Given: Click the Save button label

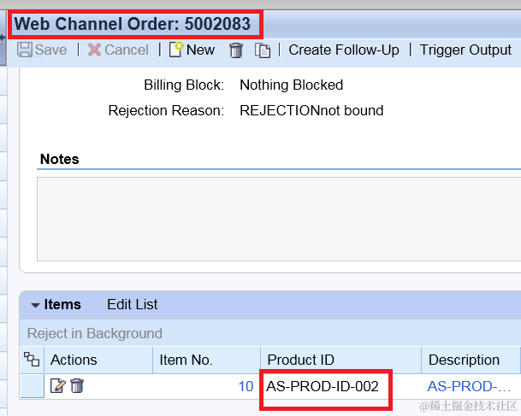Looking at the screenshot, I should (50, 50).
